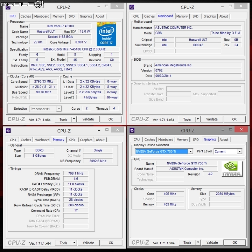
Task: Close the Mainboard window
Action: (241, 6)
